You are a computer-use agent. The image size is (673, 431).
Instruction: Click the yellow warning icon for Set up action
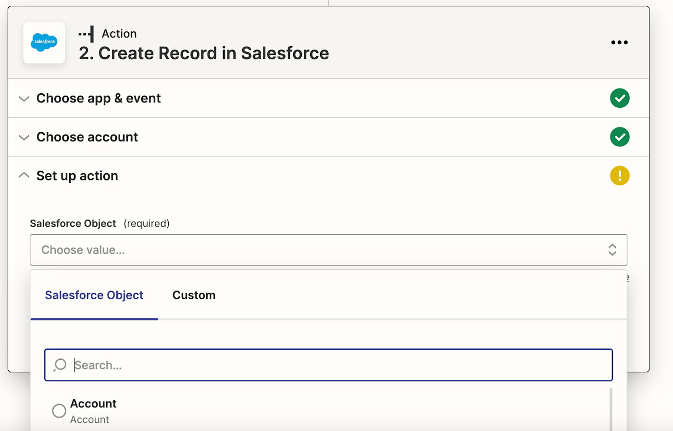620,176
